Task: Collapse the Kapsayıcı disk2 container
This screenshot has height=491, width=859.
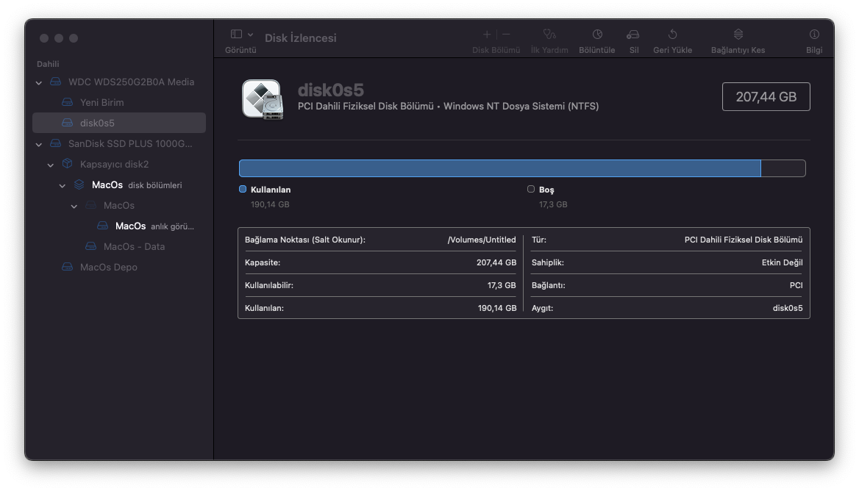Action: click(51, 165)
